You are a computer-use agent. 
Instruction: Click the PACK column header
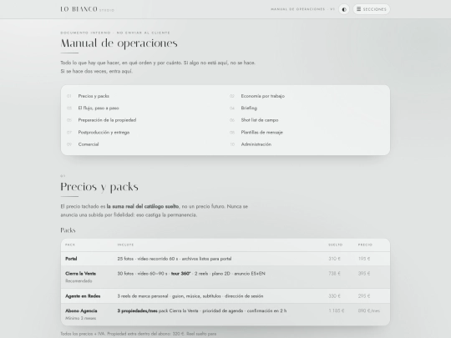click(x=70, y=245)
